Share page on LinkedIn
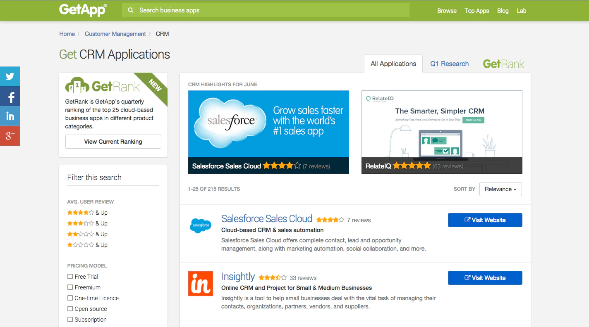This screenshot has width=589, height=327. pyautogui.click(x=10, y=116)
